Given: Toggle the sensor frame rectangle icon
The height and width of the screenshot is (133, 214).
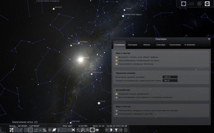Looking at the screenshot, I should 192,4.
